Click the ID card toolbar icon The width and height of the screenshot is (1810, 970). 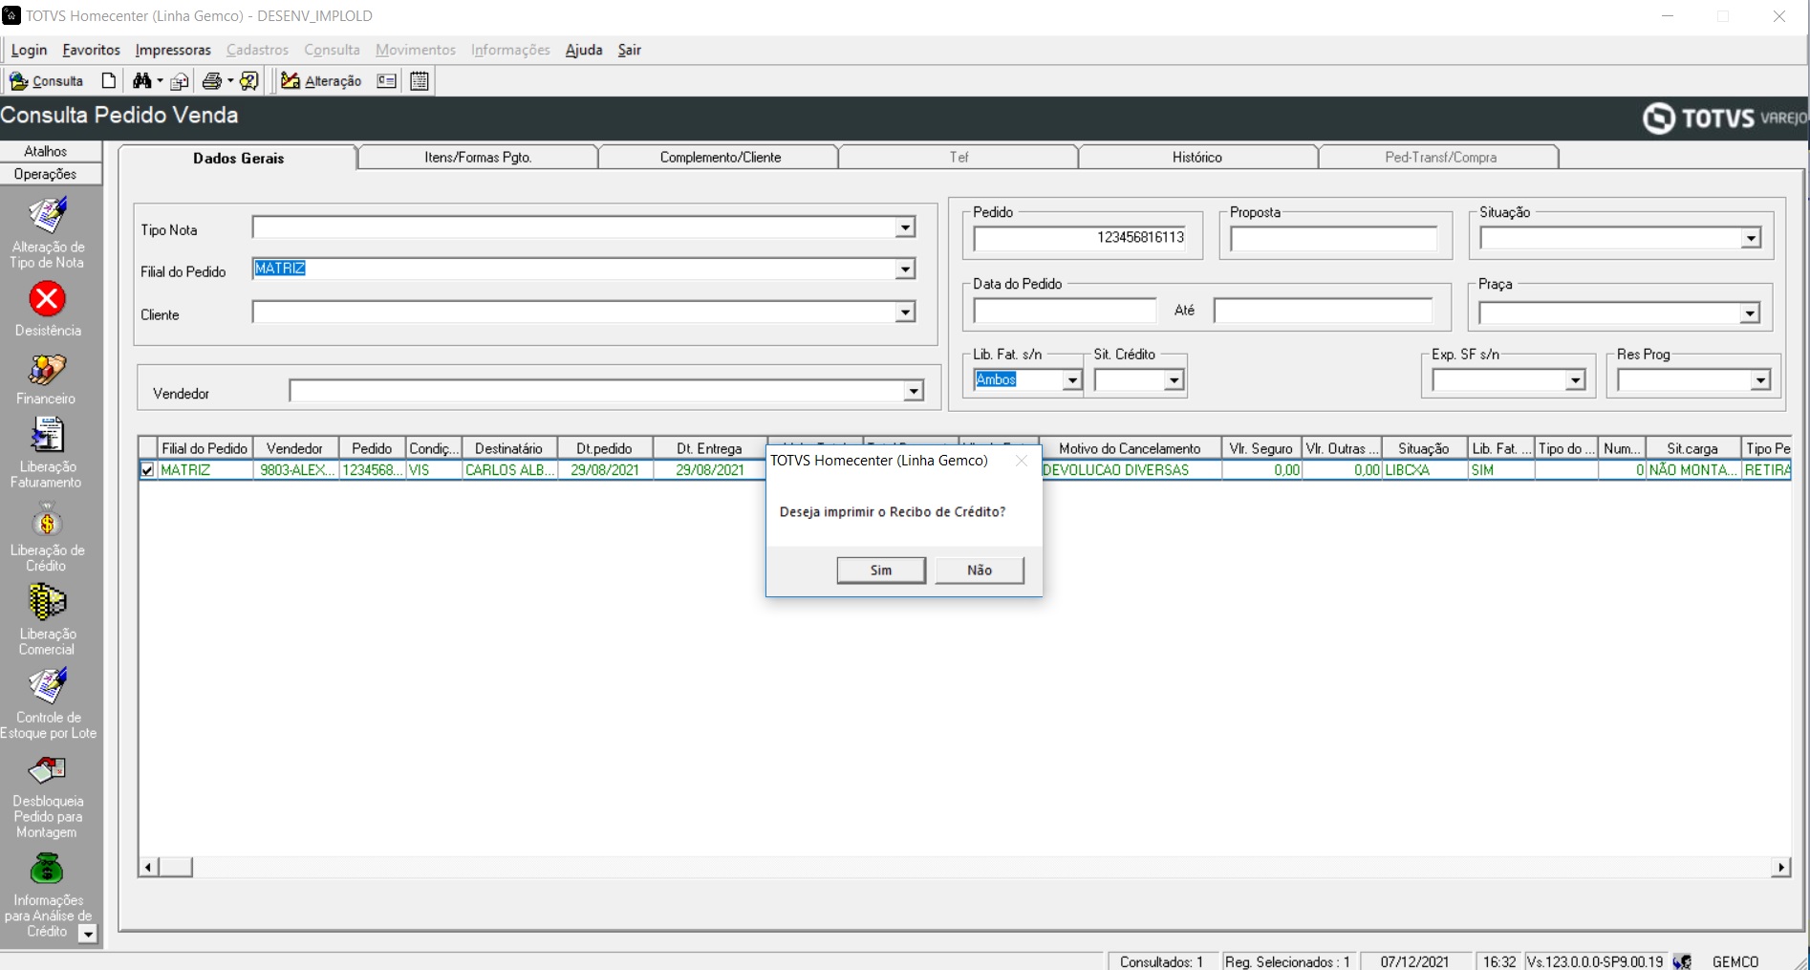point(387,81)
